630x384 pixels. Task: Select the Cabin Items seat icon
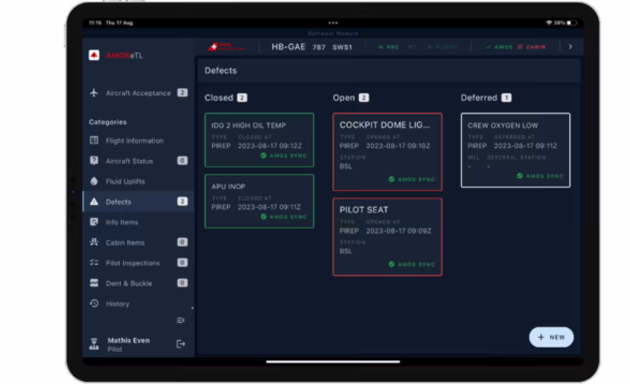[94, 242]
